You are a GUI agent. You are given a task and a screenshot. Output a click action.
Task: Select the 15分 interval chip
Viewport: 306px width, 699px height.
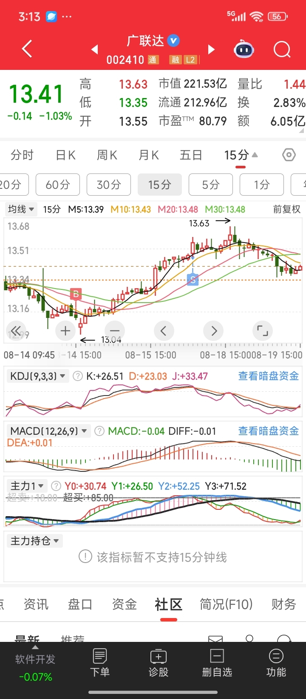pos(160,185)
